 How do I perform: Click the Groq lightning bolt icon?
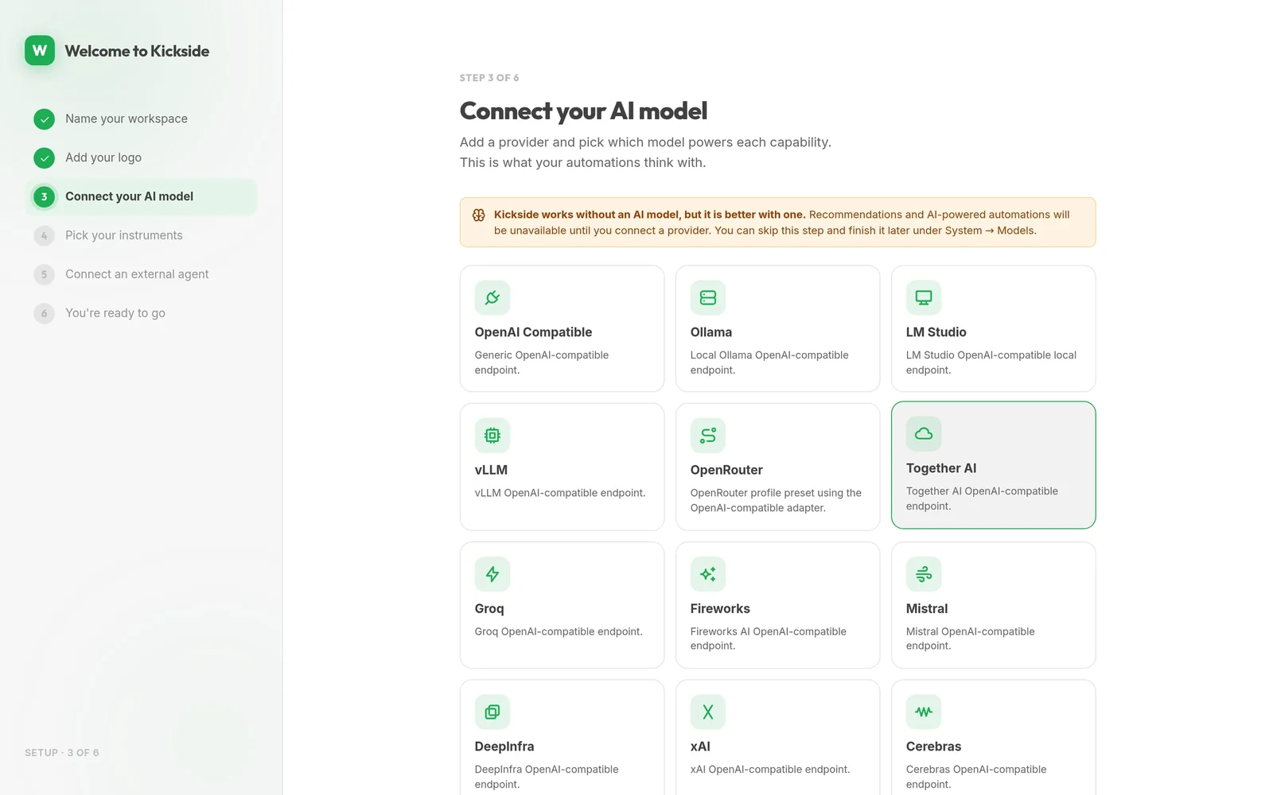pyautogui.click(x=492, y=574)
